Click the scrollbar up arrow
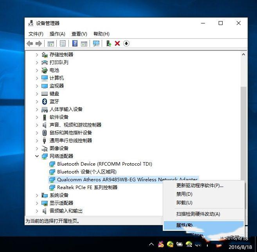This screenshot has height=252, width=257. [x=244, y=55]
